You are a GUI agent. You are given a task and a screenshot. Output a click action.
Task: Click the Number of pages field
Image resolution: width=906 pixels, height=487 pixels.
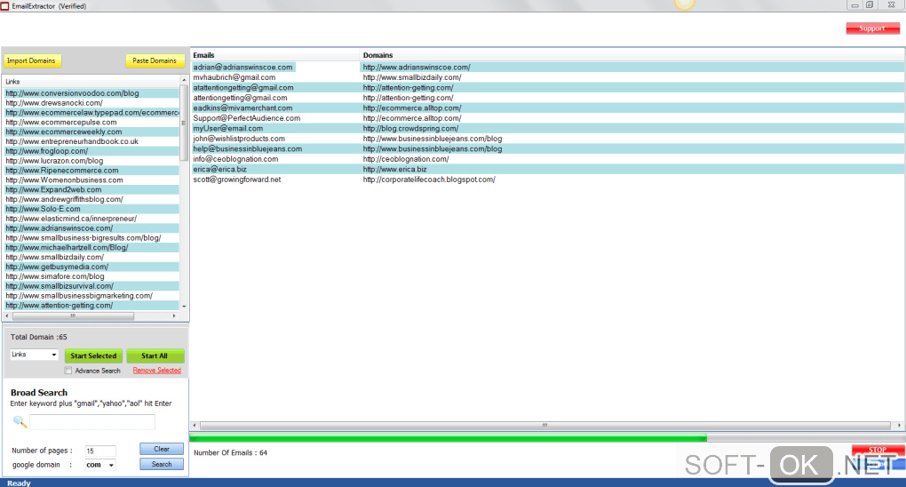tap(100, 451)
